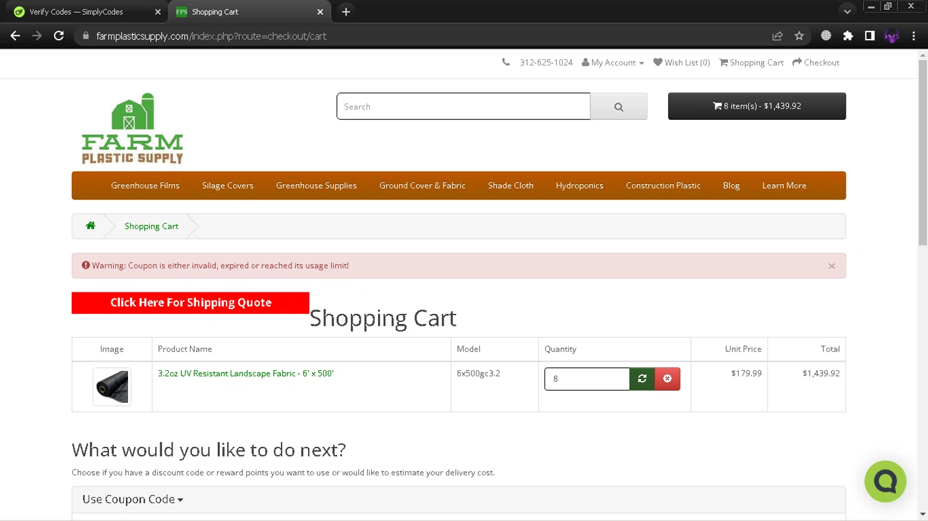The height and width of the screenshot is (521, 928).
Task: Open Chrome three-dot menu
Action: [x=913, y=36]
